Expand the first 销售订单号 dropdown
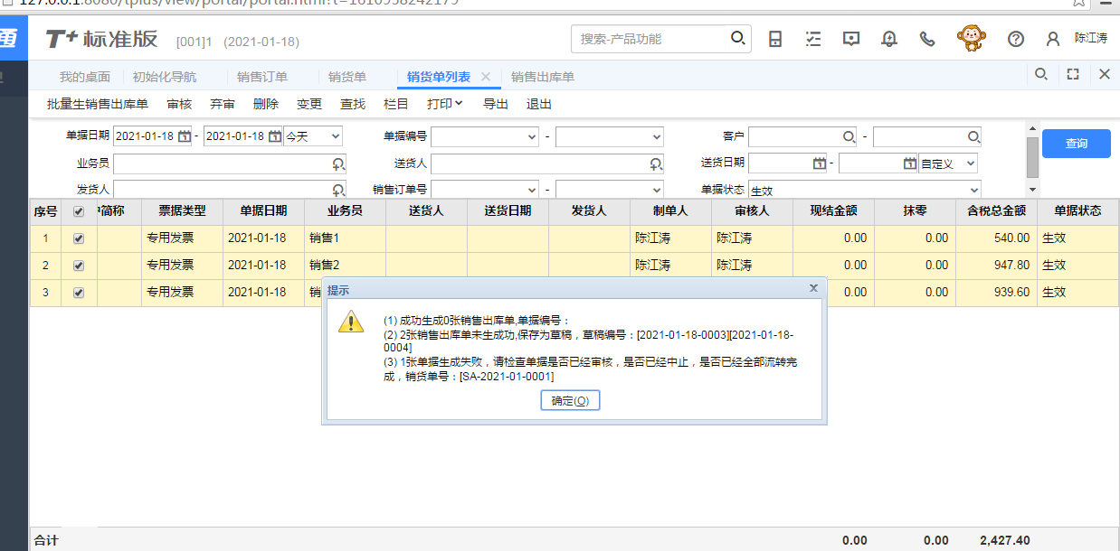The height and width of the screenshot is (551, 1120). tap(531, 191)
